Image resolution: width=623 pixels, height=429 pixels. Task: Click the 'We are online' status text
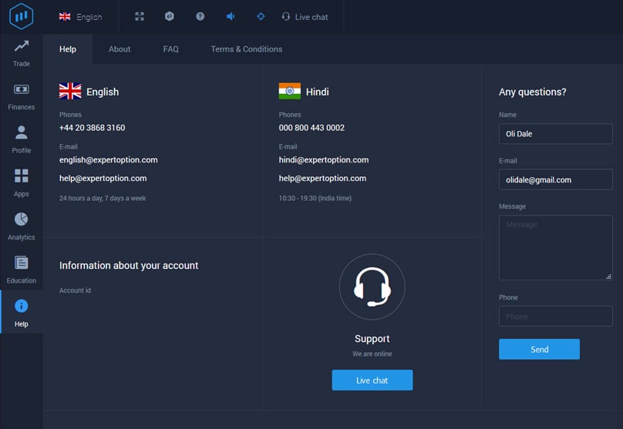click(x=372, y=354)
